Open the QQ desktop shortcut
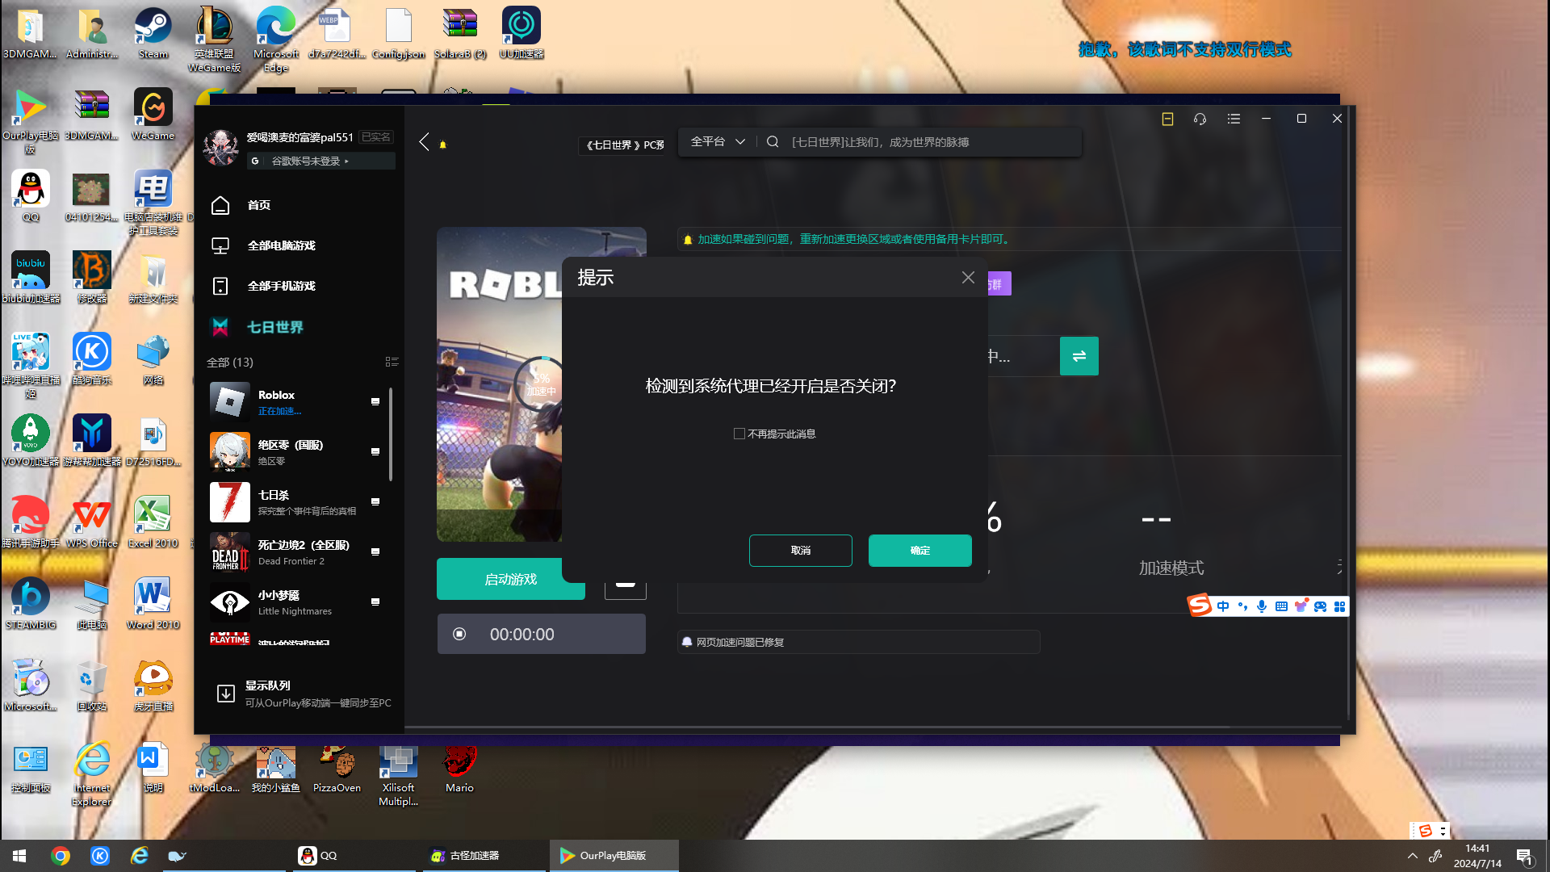1550x872 pixels. click(x=31, y=196)
